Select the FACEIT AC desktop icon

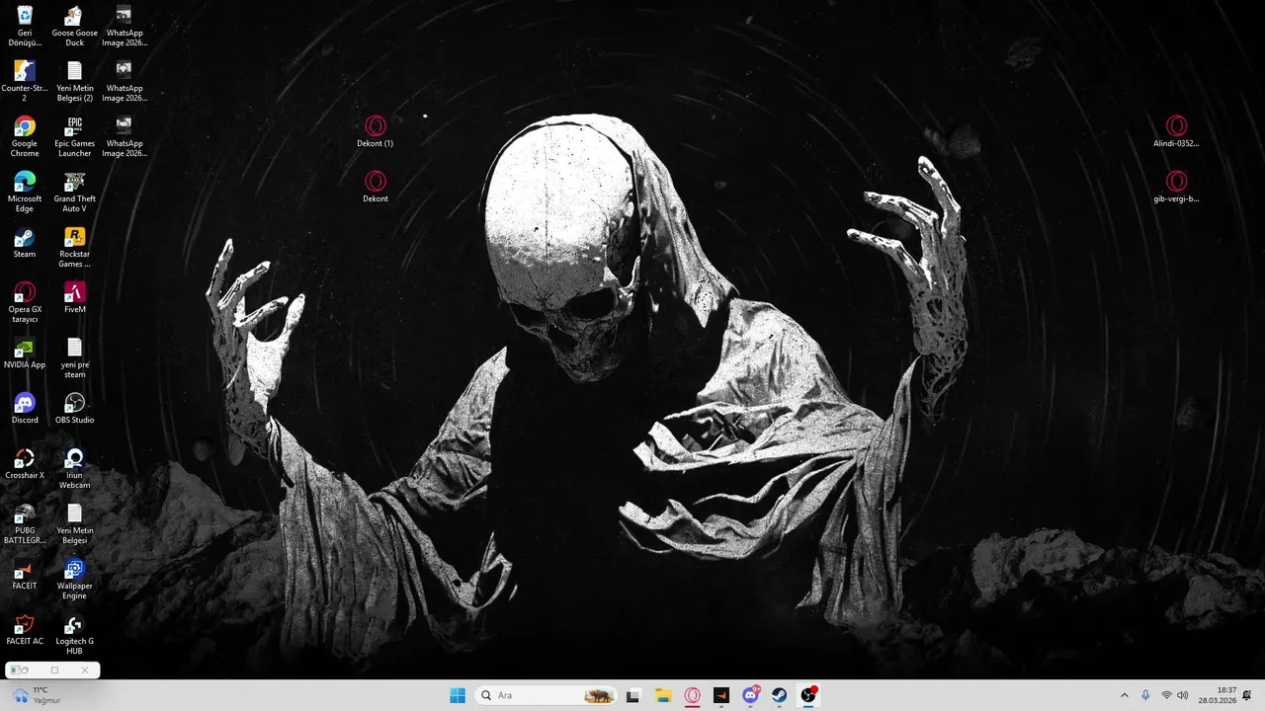25,630
